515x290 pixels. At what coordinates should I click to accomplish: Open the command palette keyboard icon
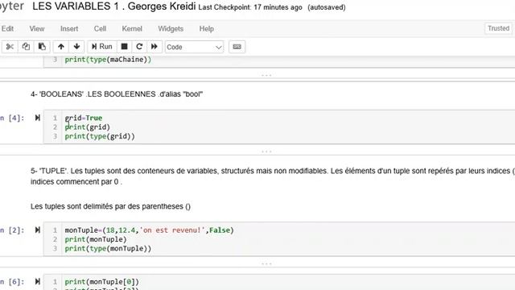pyautogui.click(x=237, y=47)
